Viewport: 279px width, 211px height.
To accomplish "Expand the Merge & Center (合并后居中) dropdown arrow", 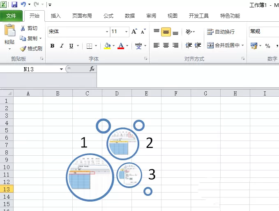I will click(243, 45).
